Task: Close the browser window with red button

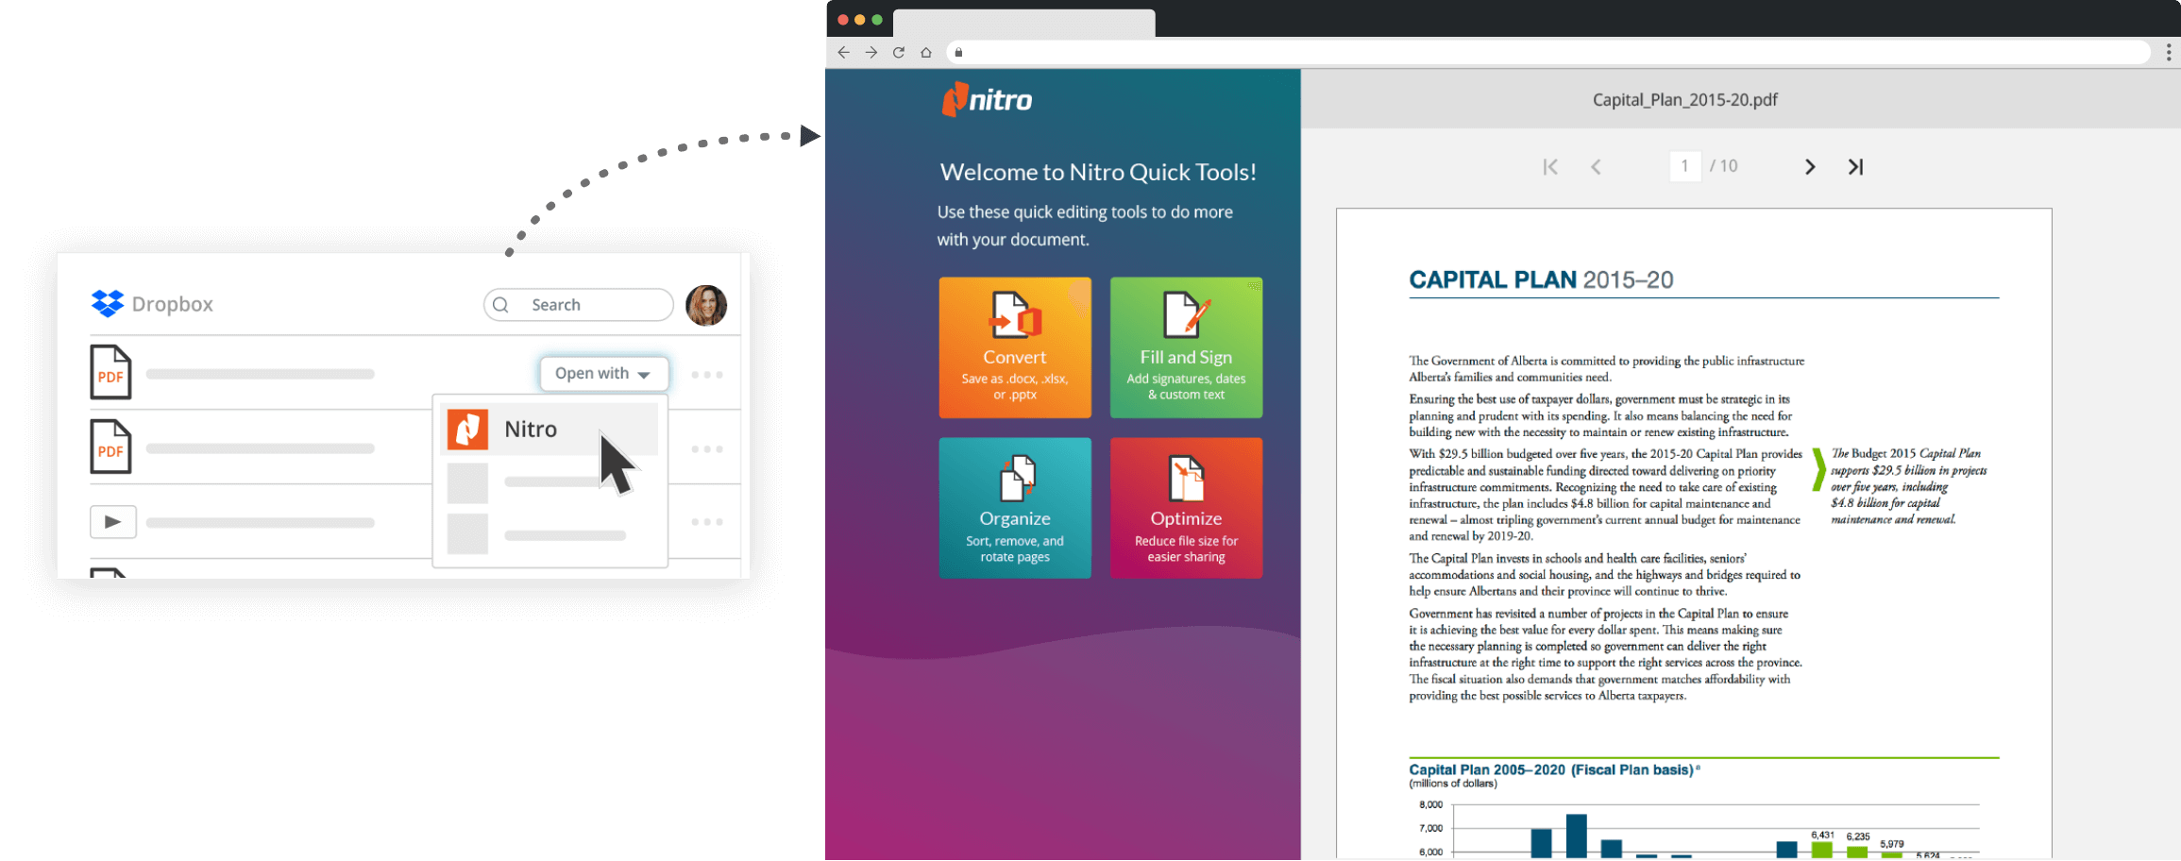Action: (x=843, y=20)
